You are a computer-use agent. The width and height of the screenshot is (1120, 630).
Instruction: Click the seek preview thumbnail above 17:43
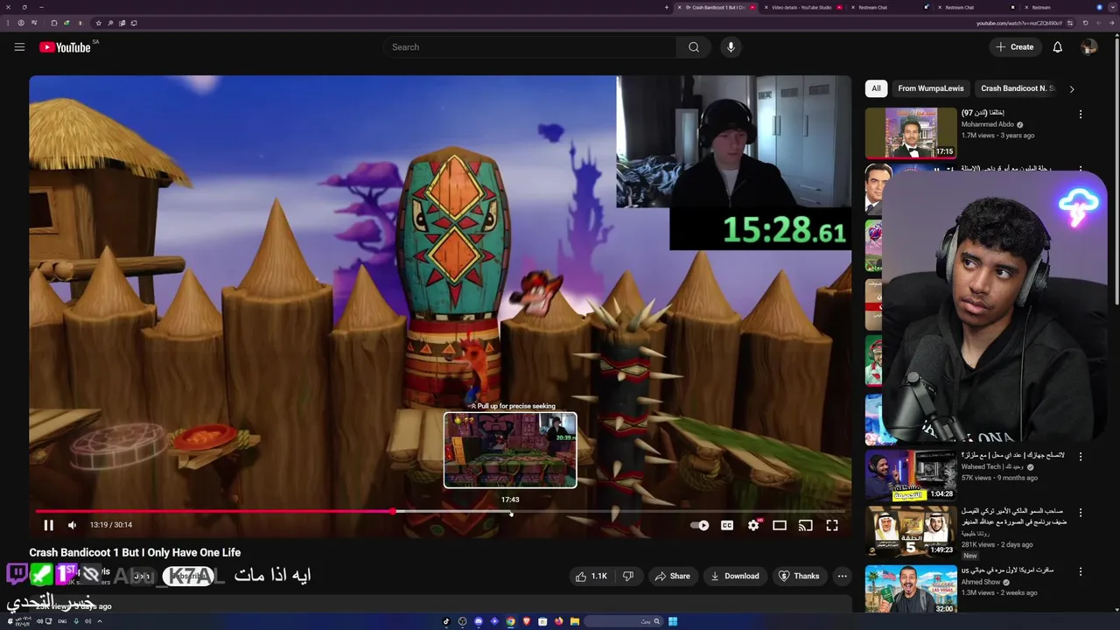510,450
